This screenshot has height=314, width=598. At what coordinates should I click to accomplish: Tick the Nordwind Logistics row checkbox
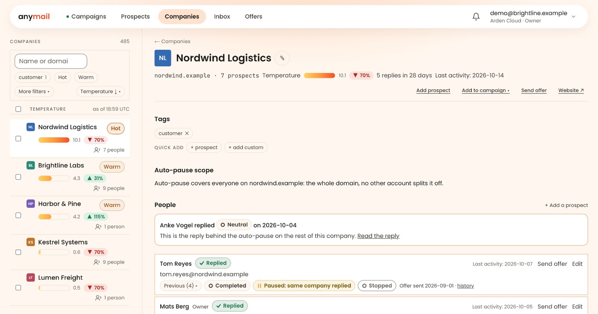point(18,139)
